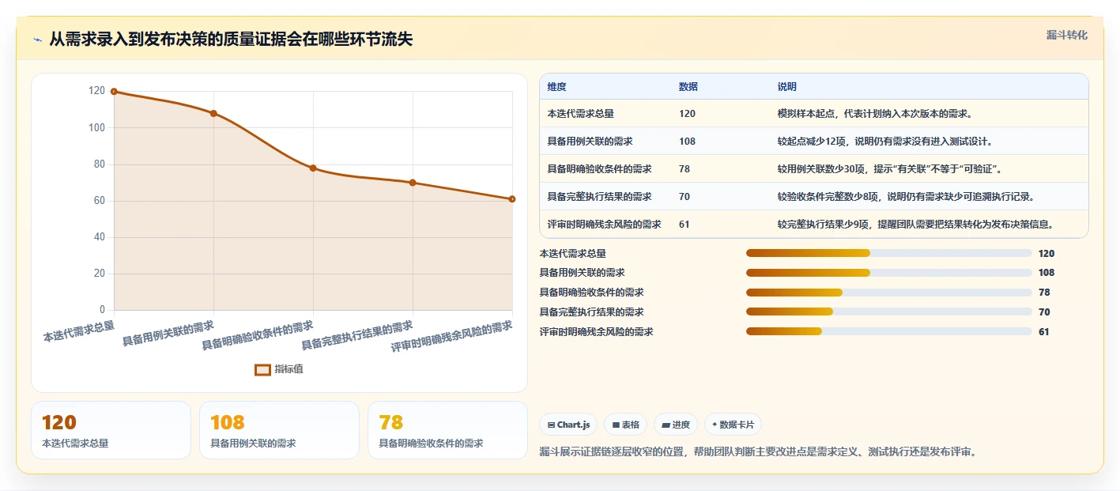Select table row 具备明确验收条件的需求
This screenshot has width=1120, height=491.
[813, 168]
